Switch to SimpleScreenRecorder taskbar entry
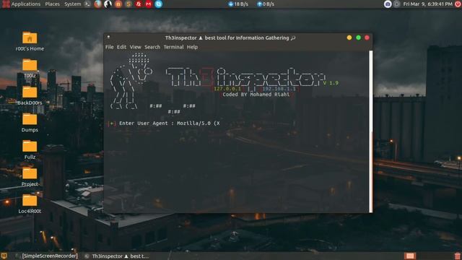 pos(46,256)
